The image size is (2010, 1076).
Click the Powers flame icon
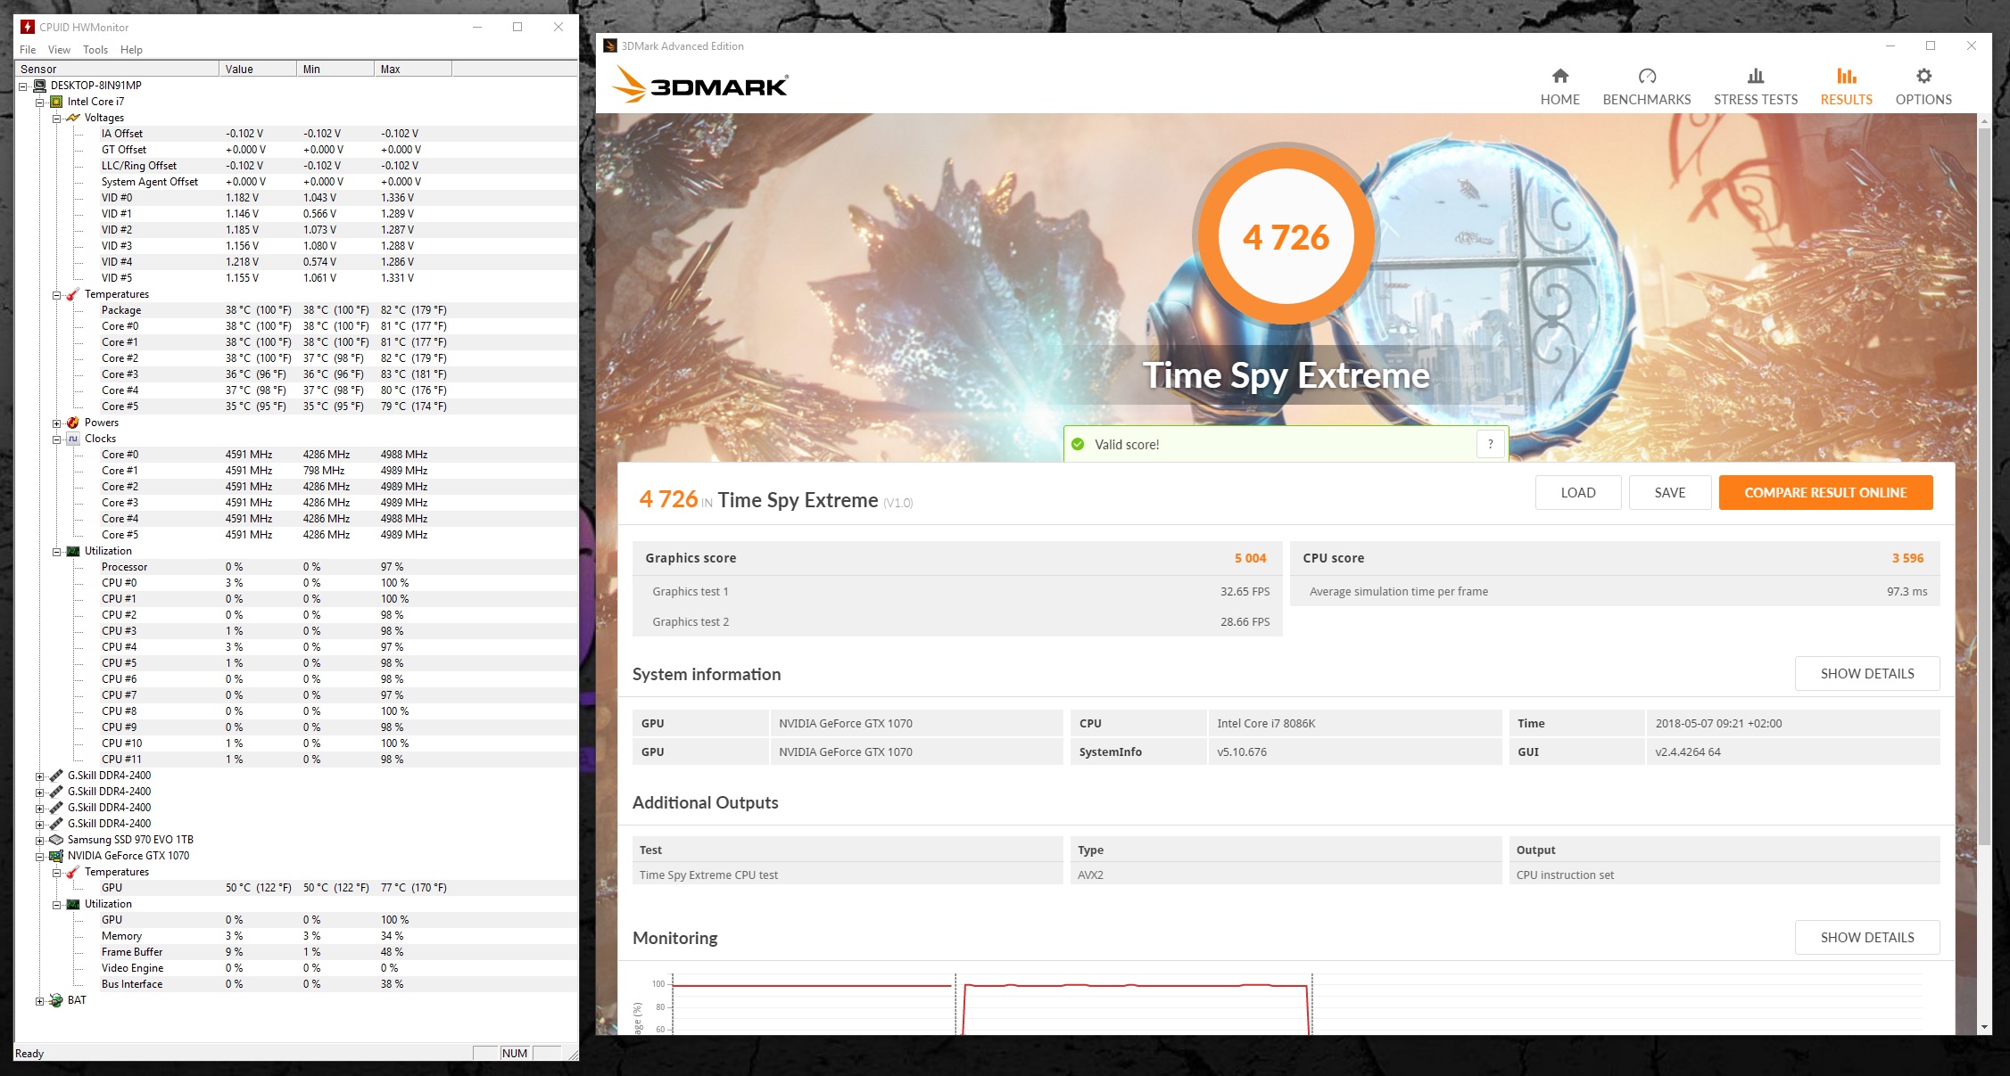[73, 423]
